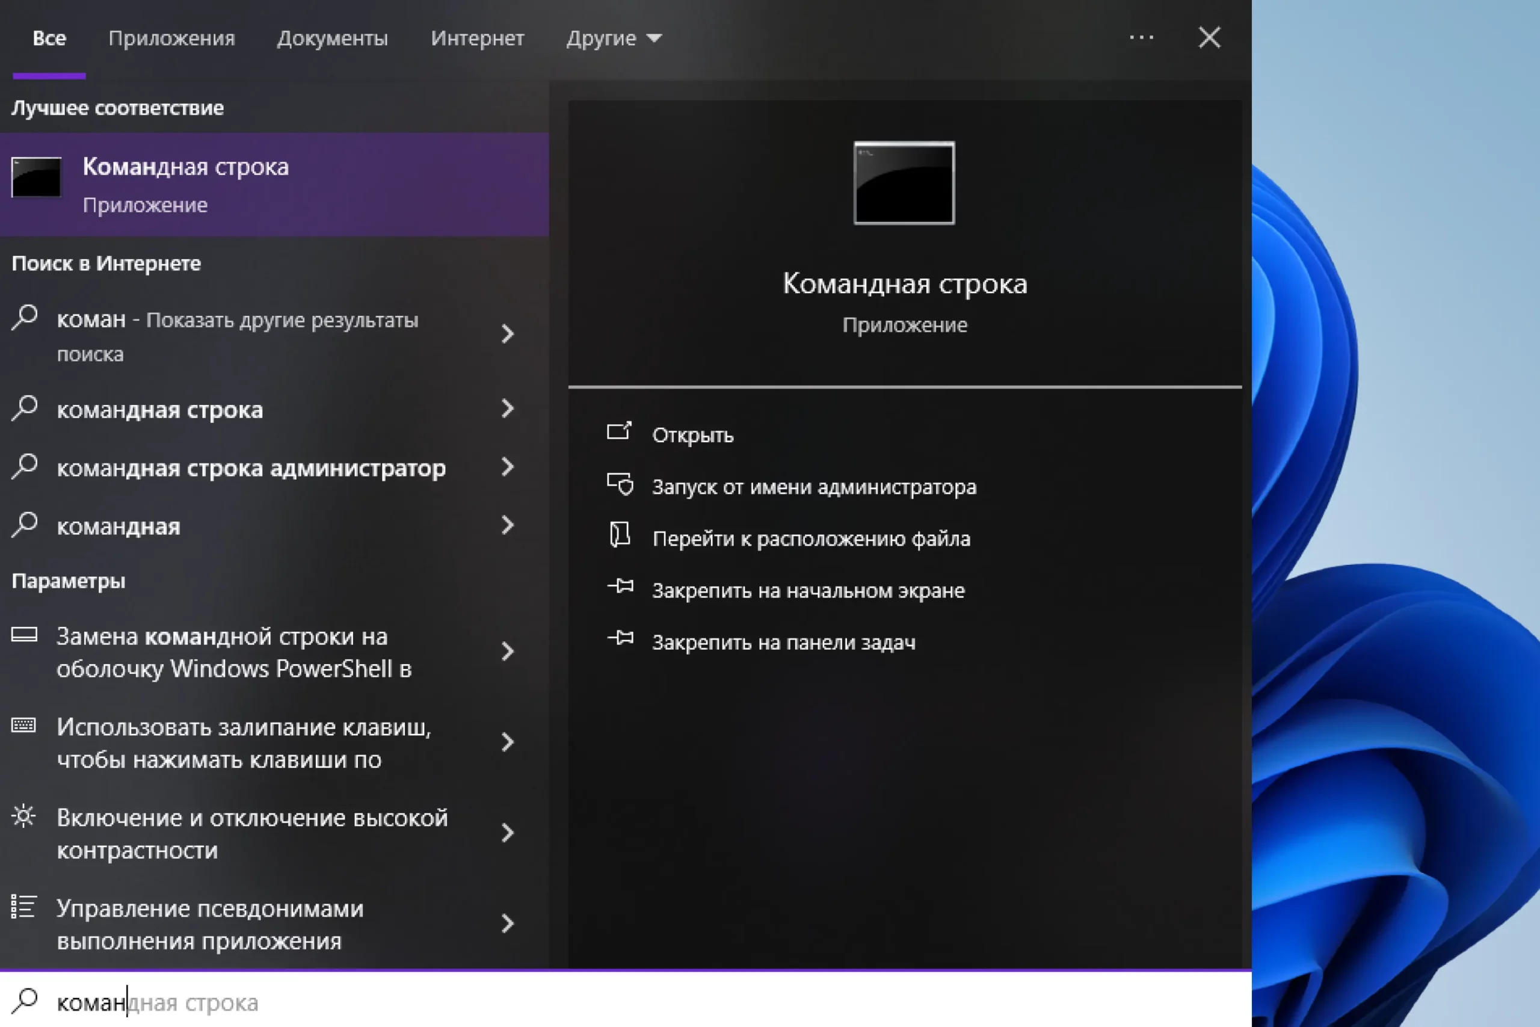Screen dimensions: 1540x1027
Task: Click the large Command Prompt preview icon
Action: point(904,184)
